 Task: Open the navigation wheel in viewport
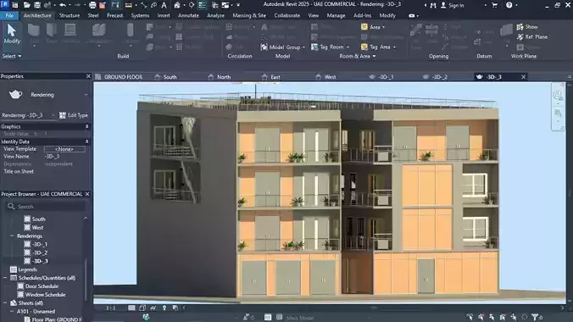(x=558, y=96)
